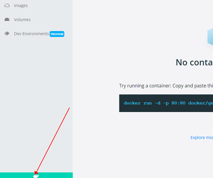
Task: Open the Images section
Action: [21, 6]
